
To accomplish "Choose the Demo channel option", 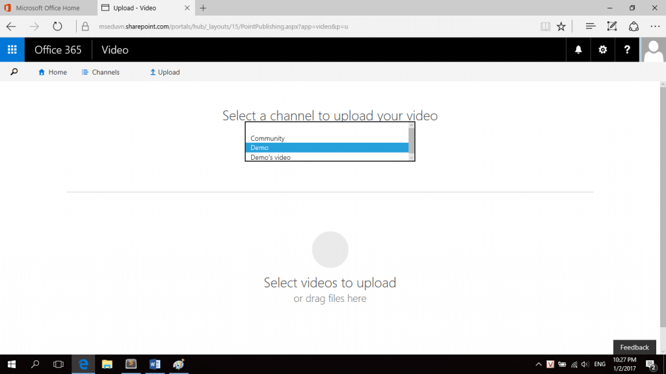I will (327, 147).
